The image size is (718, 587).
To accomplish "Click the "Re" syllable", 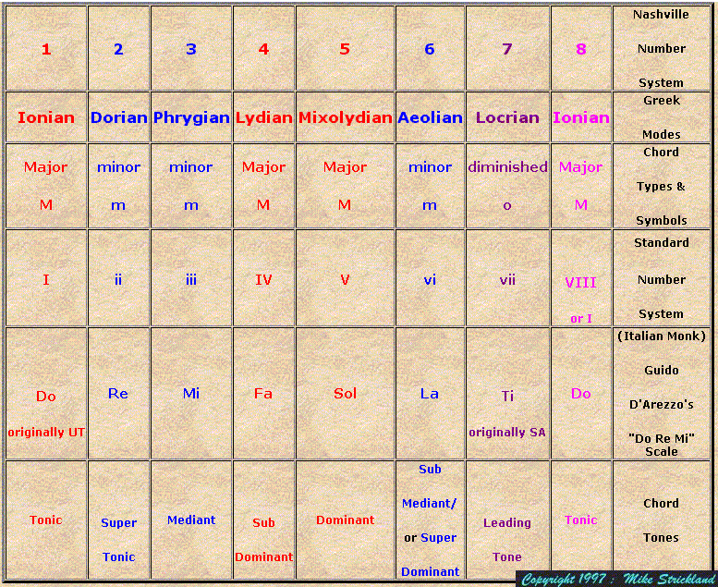I will (x=118, y=394).
